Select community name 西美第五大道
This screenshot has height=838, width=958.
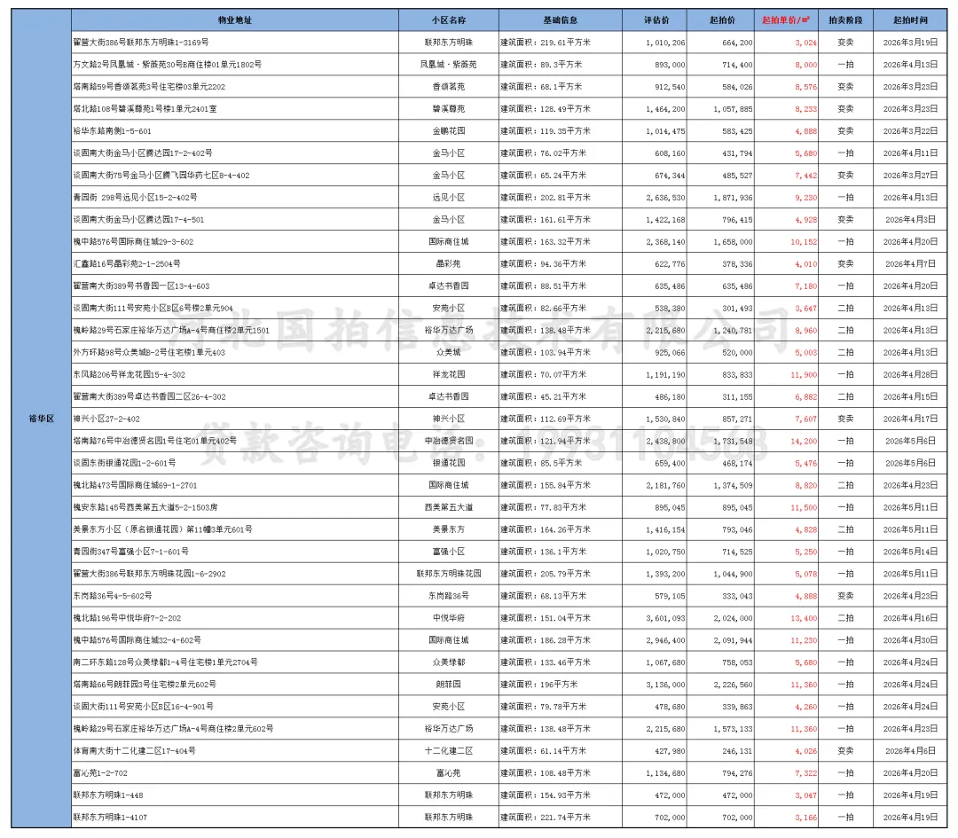point(449,507)
